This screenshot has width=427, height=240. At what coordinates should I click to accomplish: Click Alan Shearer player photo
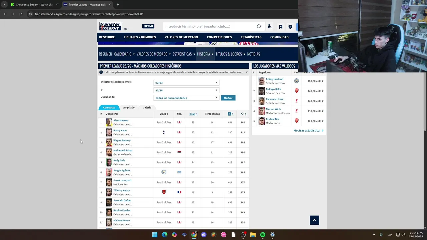[x=109, y=122]
